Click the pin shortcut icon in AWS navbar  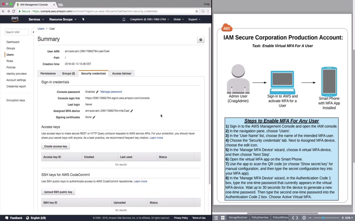pos(83,19)
